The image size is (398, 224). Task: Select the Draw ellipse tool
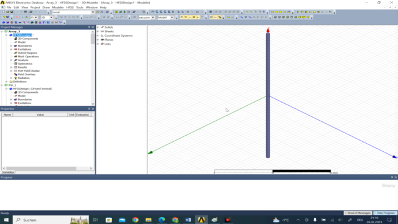(x=285, y=12)
